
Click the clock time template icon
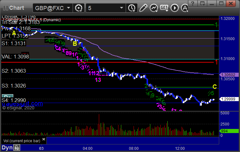tap(132, 7)
